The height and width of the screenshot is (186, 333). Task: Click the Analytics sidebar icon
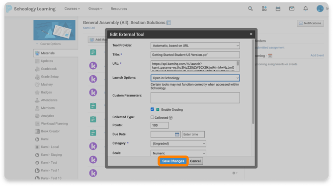coord(37,116)
